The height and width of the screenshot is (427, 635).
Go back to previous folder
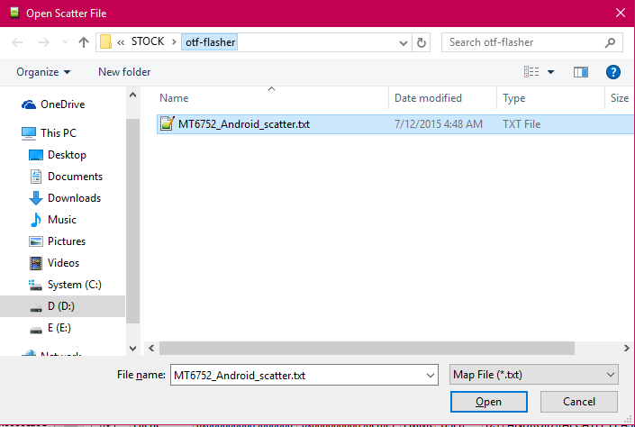[x=17, y=42]
